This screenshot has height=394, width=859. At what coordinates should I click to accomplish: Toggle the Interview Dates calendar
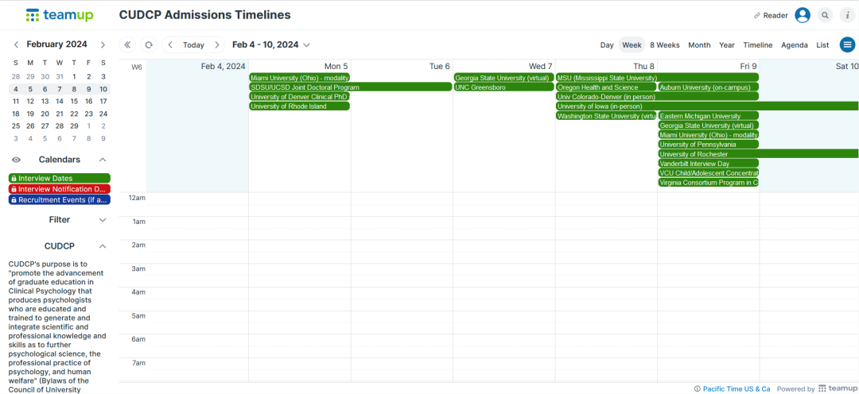[60, 179]
